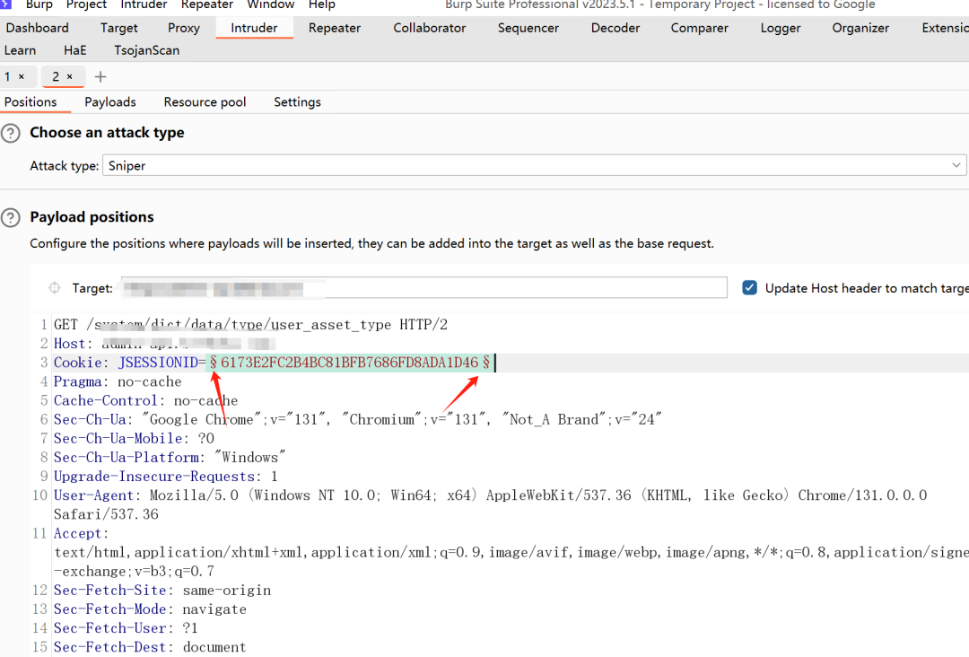Open the Burp menu
Viewport: 969px width, 657px height.
point(39,4)
